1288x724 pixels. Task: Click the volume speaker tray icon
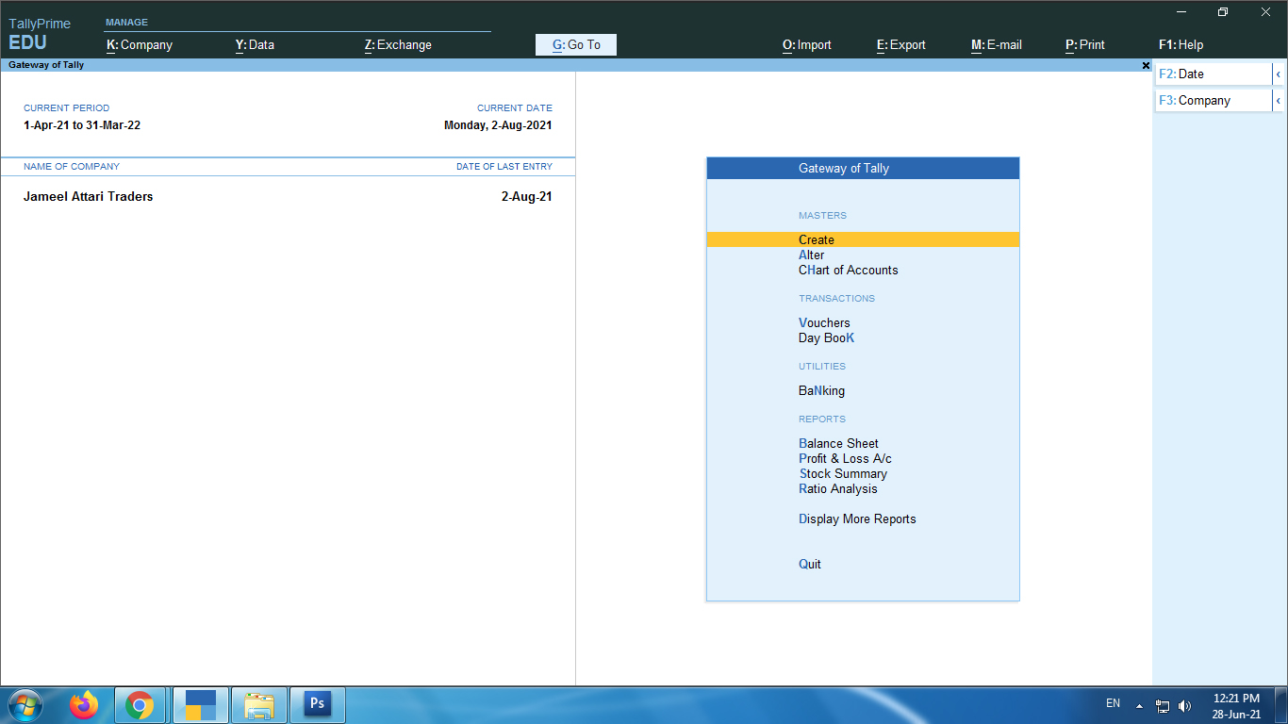[1184, 705]
